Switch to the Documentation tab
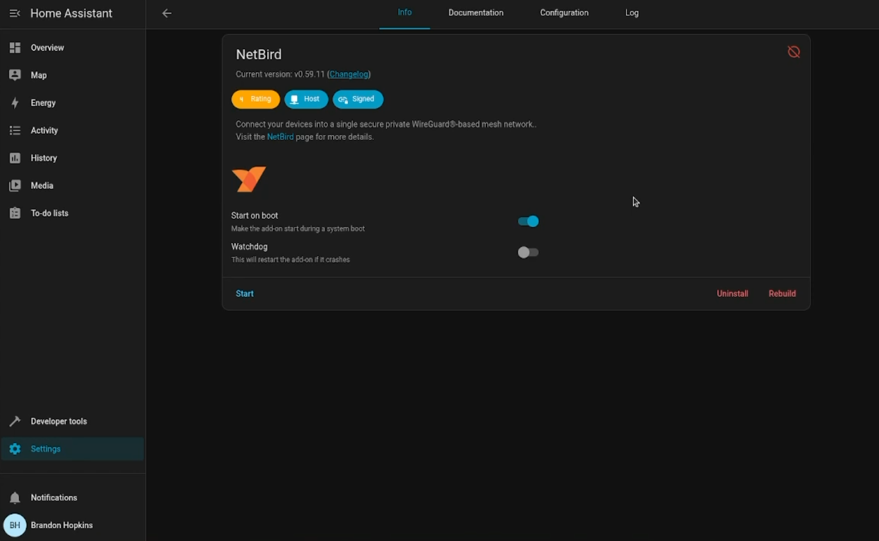Screen dimensions: 879x541 coord(476,13)
